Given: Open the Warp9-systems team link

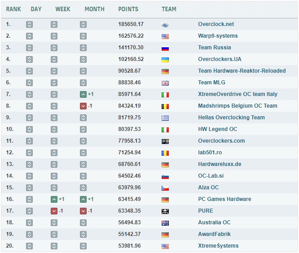Looking at the screenshot, I should (x=218, y=36).
